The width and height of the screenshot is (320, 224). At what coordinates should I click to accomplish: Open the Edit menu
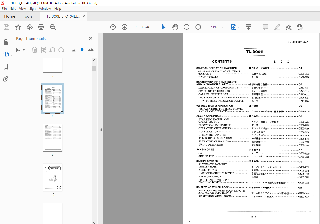tap(13, 9)
